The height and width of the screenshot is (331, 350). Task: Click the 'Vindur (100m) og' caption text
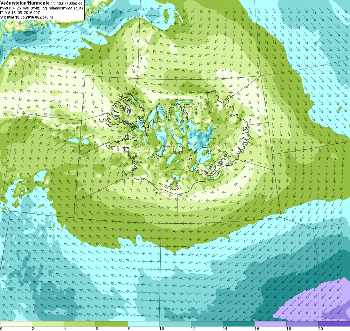pos(68,3)
